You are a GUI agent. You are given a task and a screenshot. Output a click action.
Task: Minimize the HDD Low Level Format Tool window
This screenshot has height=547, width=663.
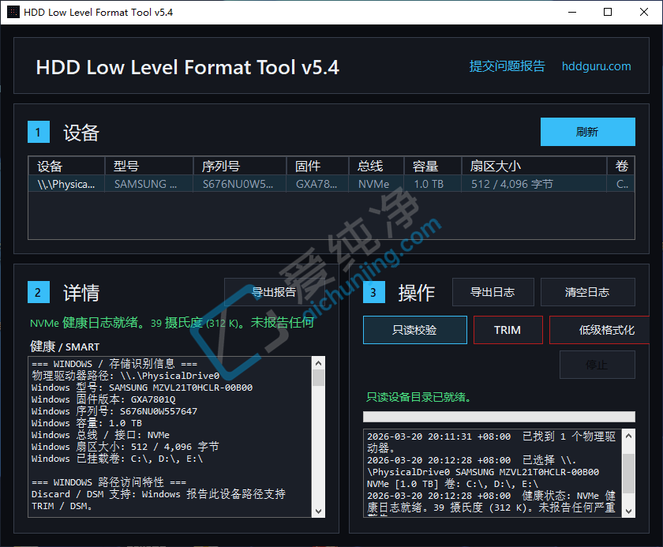click(572, 12)
